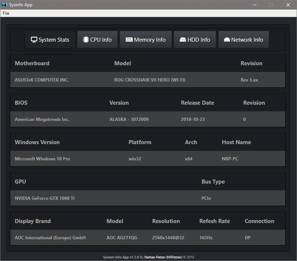
Task: Click the win32 platform value
Action: coord(135,159)
